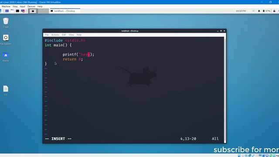The width and height of the screenshot is (279, 157).
Task: Click the 'return 0;' line
Action: point(73,59)
